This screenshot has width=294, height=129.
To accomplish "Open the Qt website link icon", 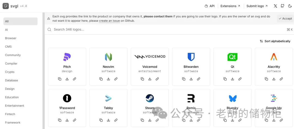I will pyautogui.click(x=240, y=79).
